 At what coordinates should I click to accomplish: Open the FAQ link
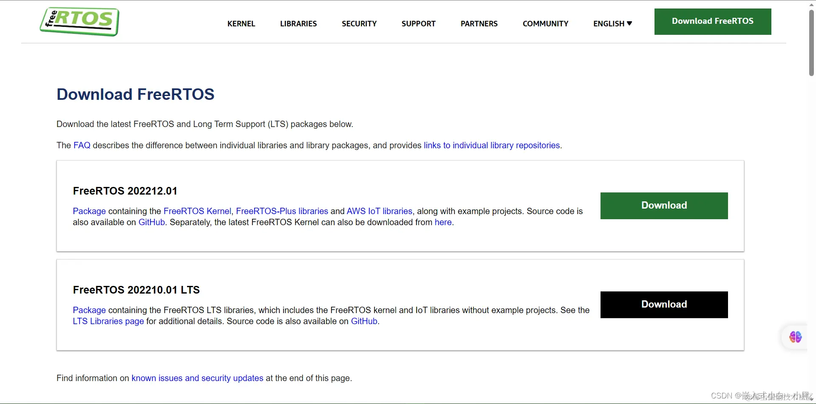click(82, 145)
